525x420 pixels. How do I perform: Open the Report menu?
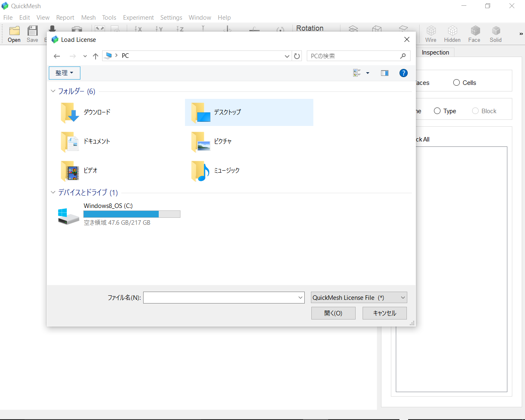(65, 18)
